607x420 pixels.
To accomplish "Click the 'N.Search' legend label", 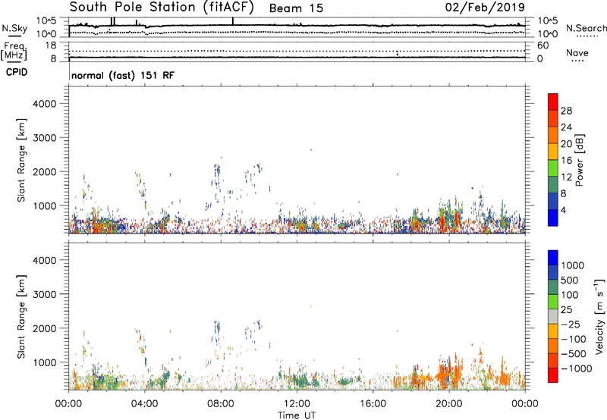I will tap(587, 28).
